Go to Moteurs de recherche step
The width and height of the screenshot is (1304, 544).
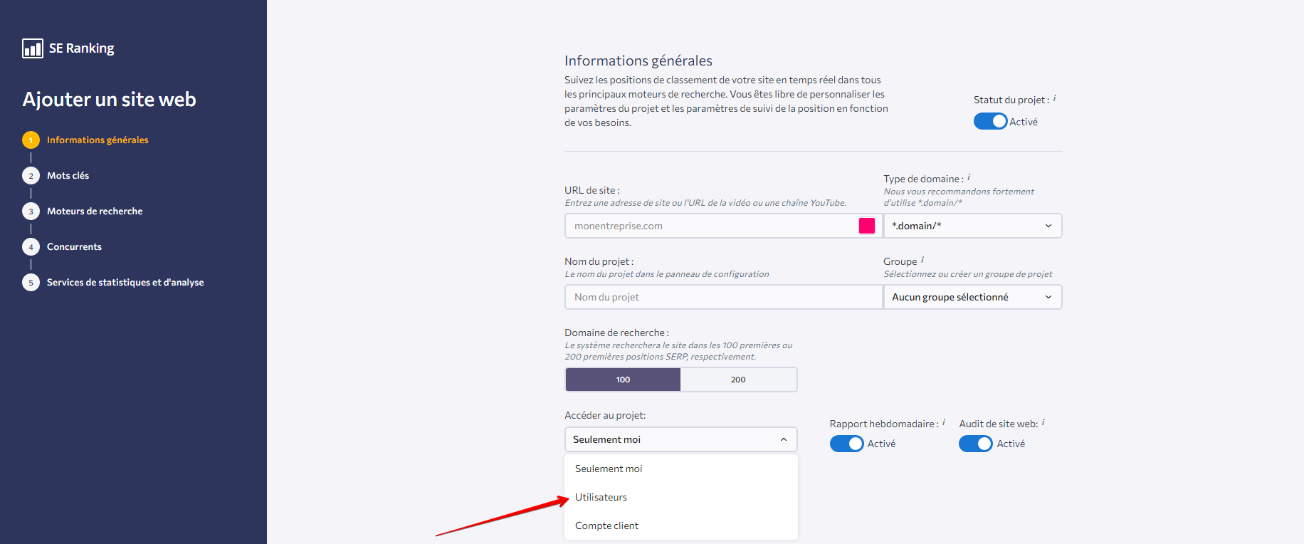pos(95,211)
